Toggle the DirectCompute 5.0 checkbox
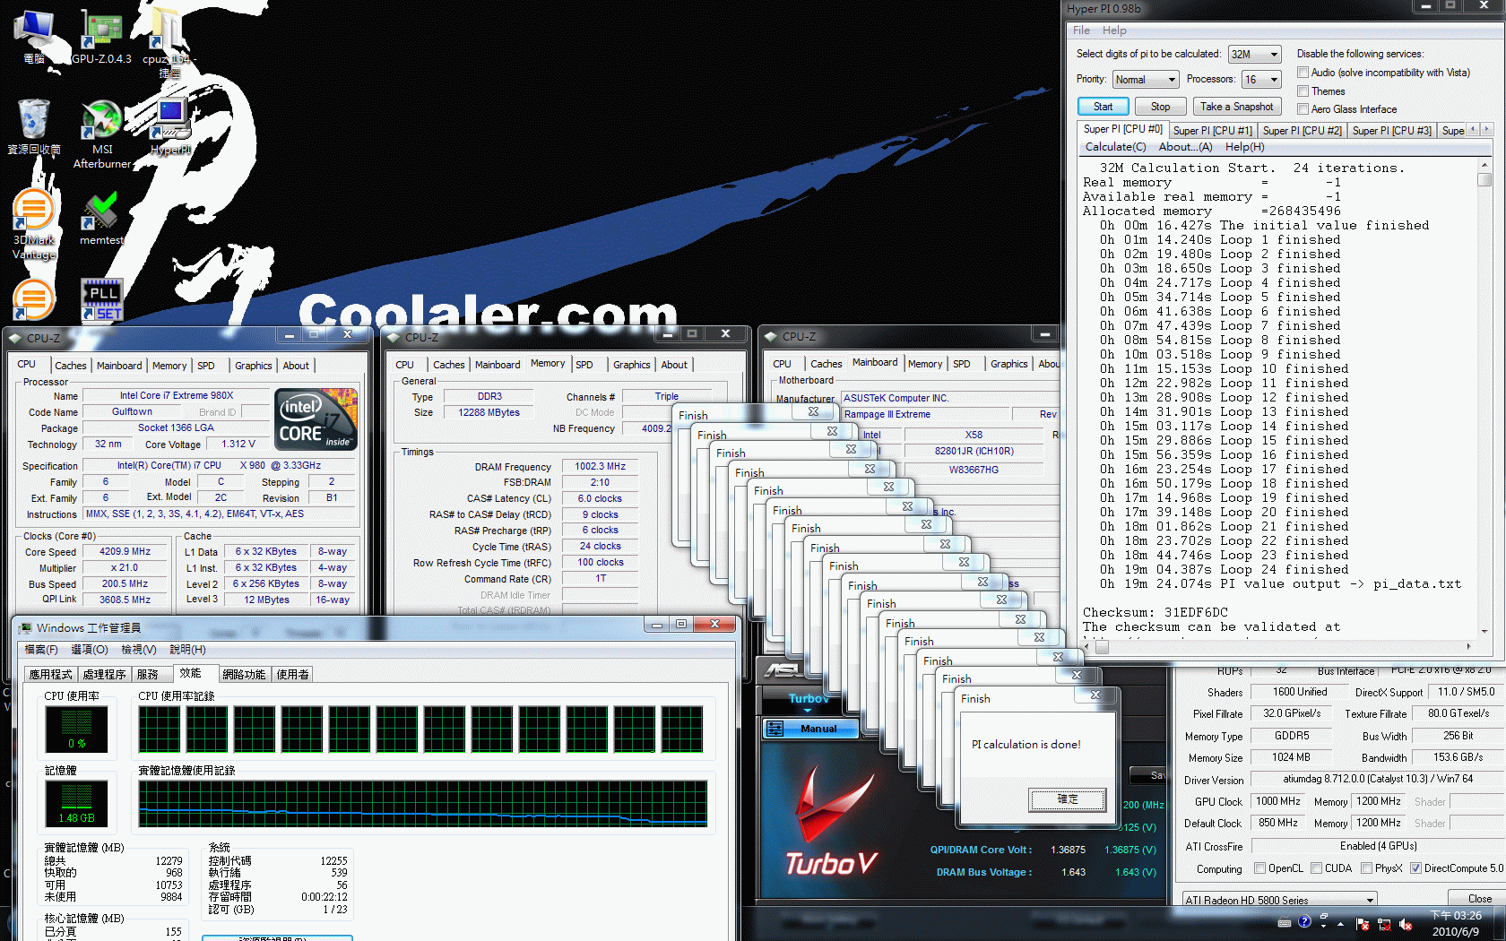This screenshot has width=1506, height=941. click(x=1415, y=868)
